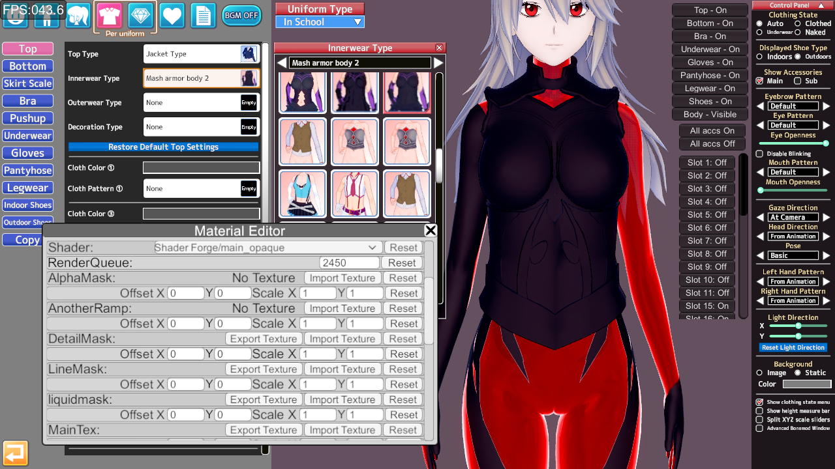The image size is (835, 469).
Task: Toggle Show clothing state menu checkbox
Action: (759, 403)
